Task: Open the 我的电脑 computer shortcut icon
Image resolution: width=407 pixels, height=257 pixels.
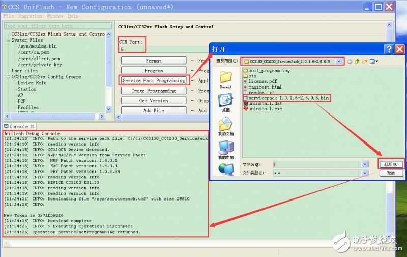Action: point(226,147)
